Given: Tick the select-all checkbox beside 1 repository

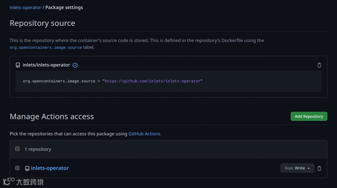Looking at the screenshot, I should pos(17,149).
